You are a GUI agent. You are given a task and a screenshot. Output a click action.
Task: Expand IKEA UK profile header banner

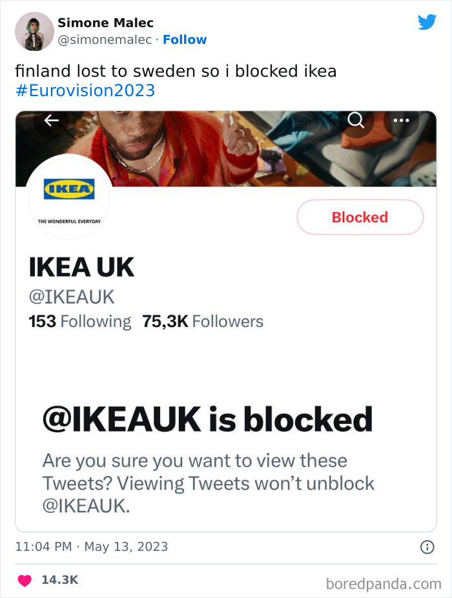(226, 145)
